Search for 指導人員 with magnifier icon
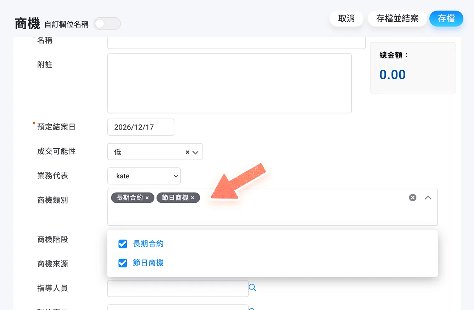This screenshot has width=474, height=310. (252, 287)
